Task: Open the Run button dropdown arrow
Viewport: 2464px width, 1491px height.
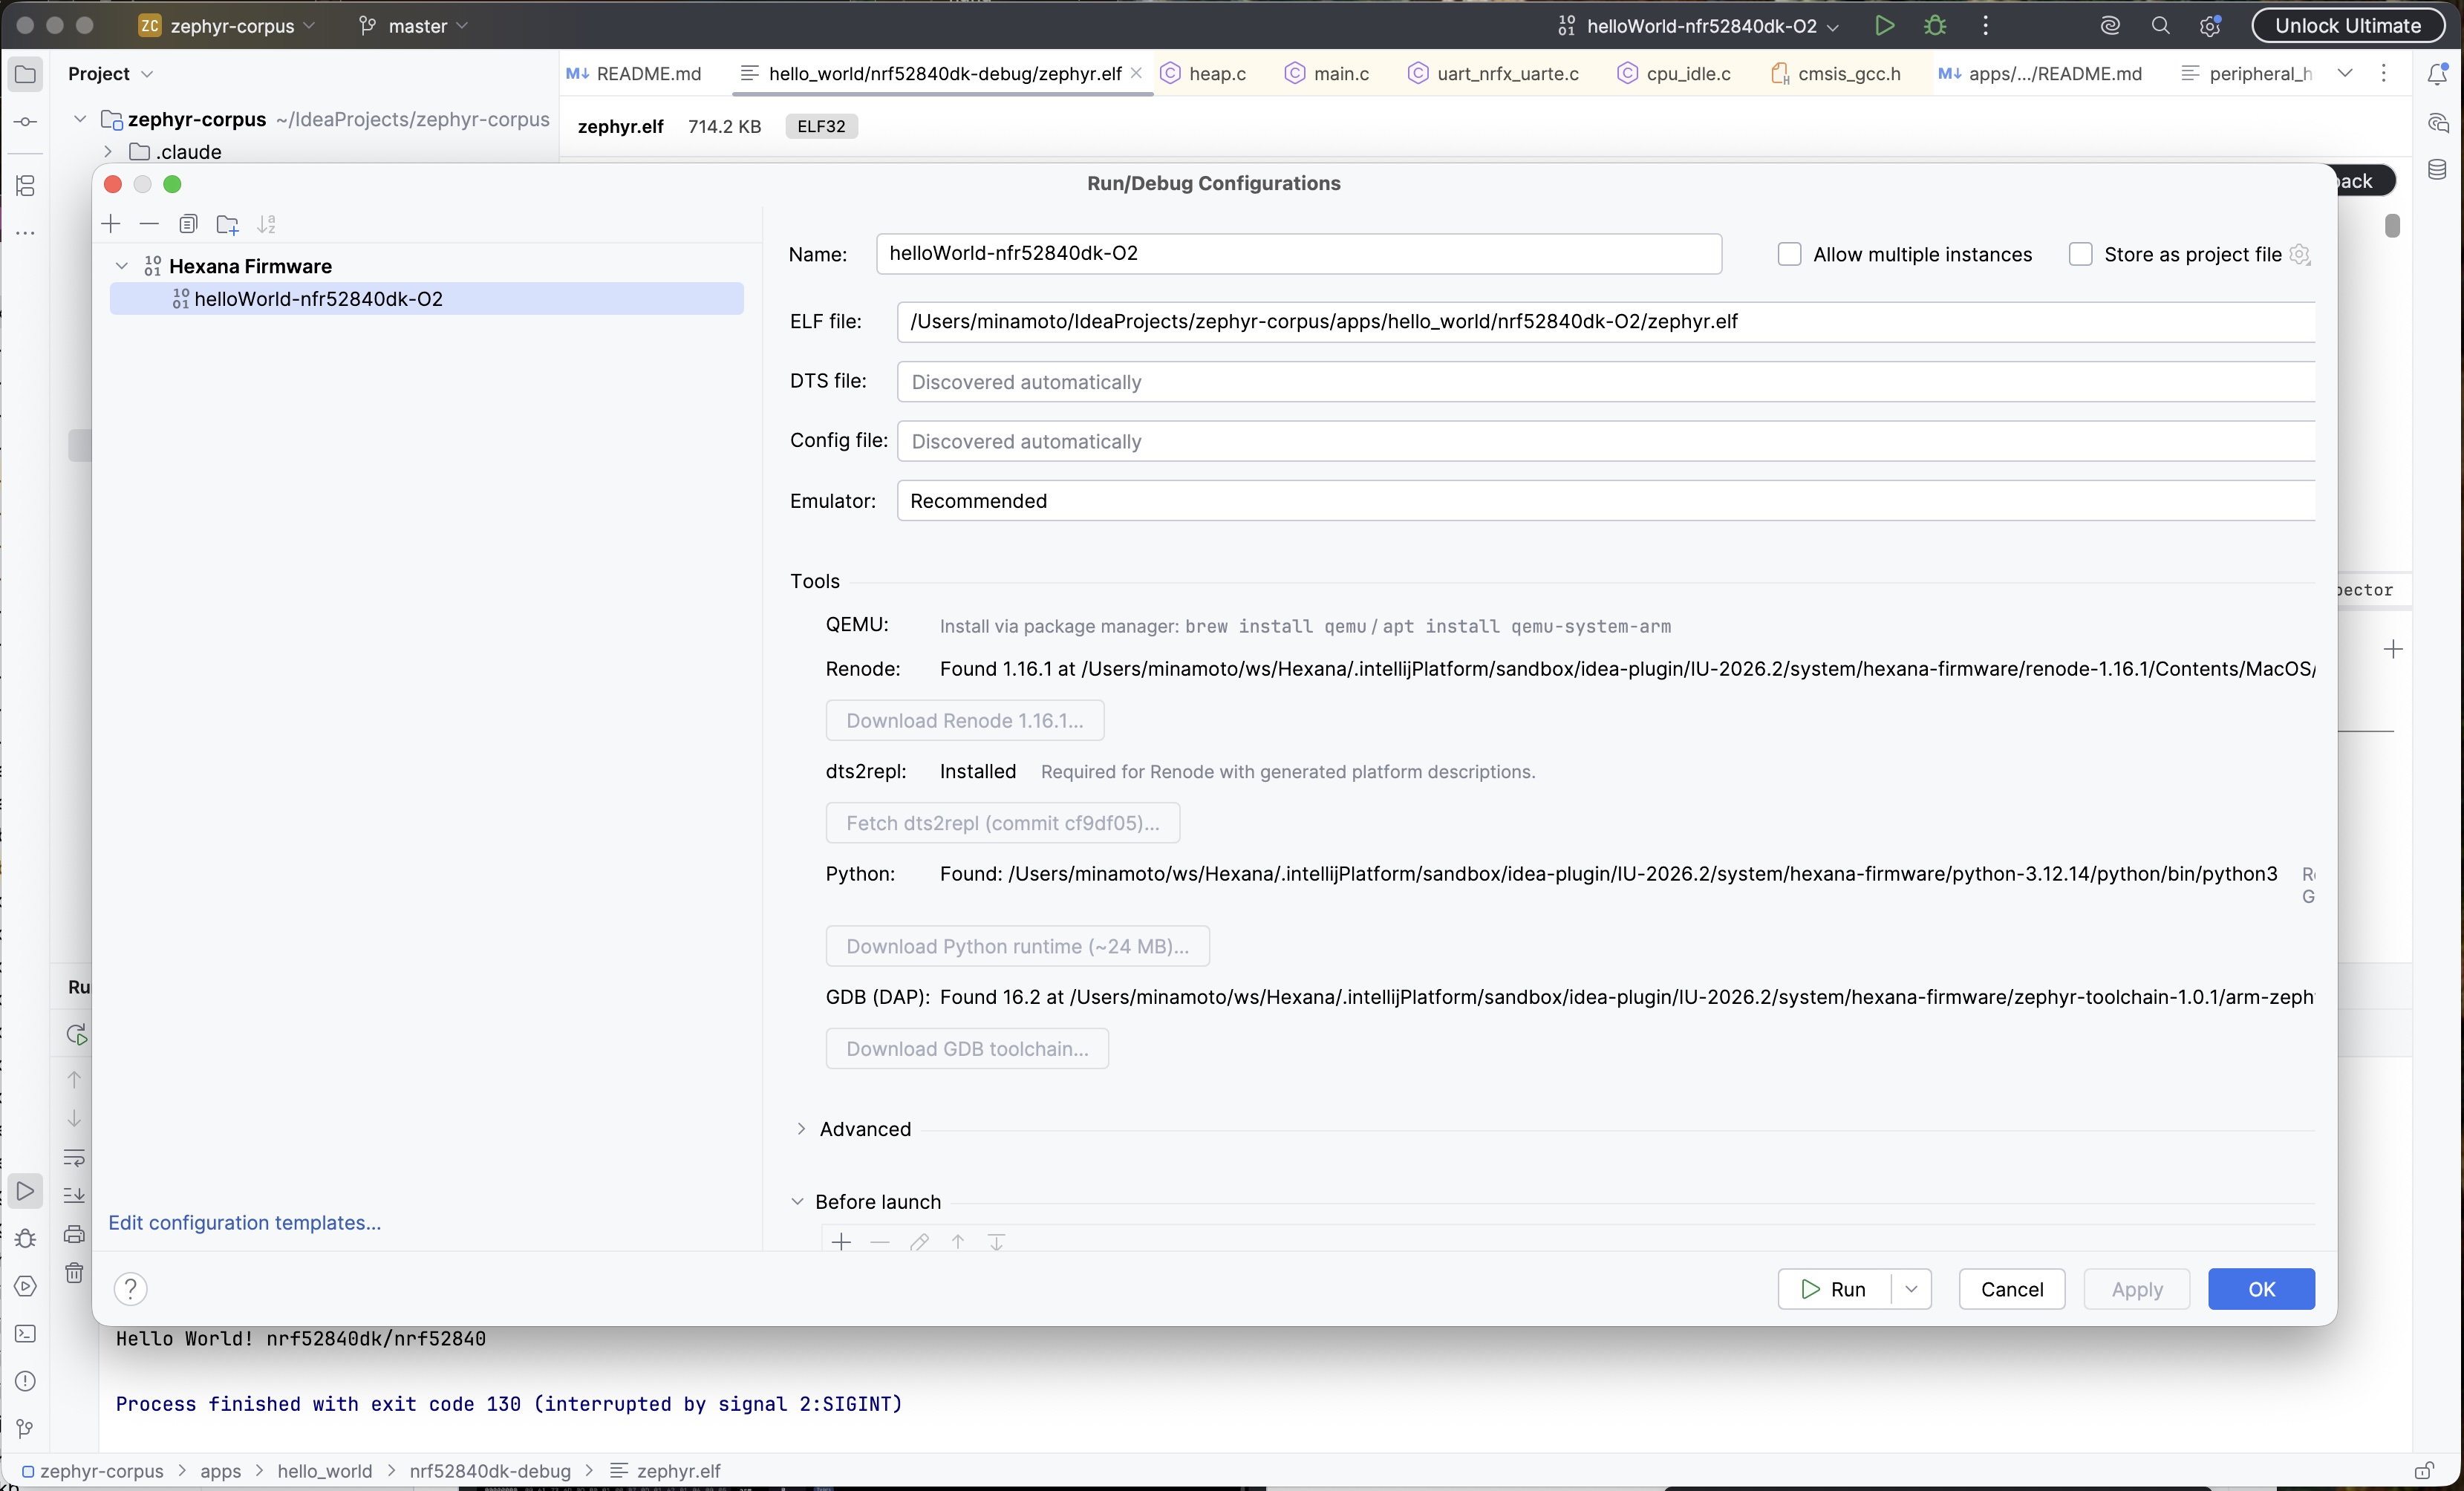Action: pos(1911,1289)
